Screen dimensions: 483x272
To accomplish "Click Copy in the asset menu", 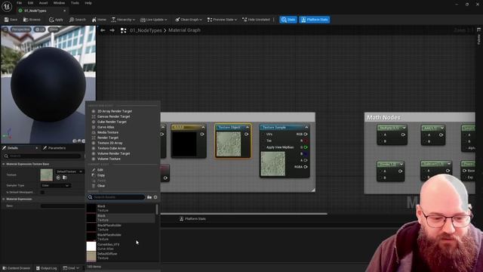I will tap(101, 175).
